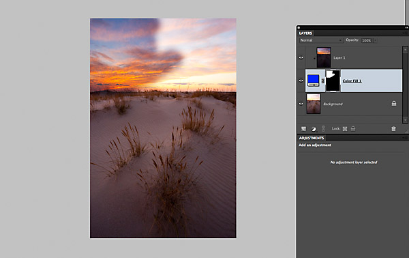This screenshot has width=409, height=258.
Task: Delete layer with the trash icon
Action: click(x=393, y=129)
